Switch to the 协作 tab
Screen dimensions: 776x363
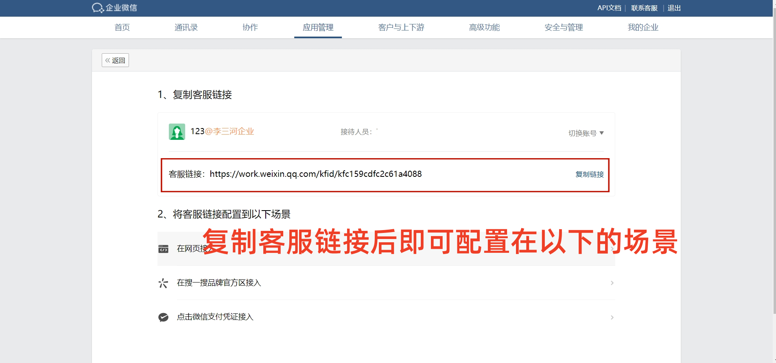click(x=250, y=27)
